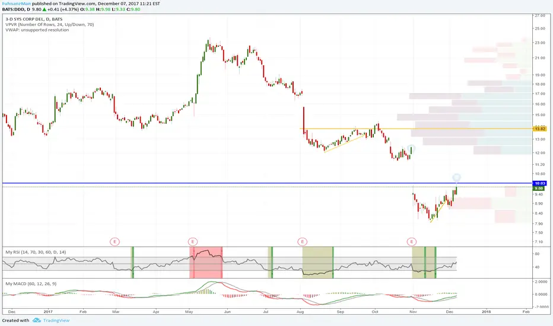Click the earnings E marker above Mar
Screen dimensions: 553x326
tap(115, 241)
